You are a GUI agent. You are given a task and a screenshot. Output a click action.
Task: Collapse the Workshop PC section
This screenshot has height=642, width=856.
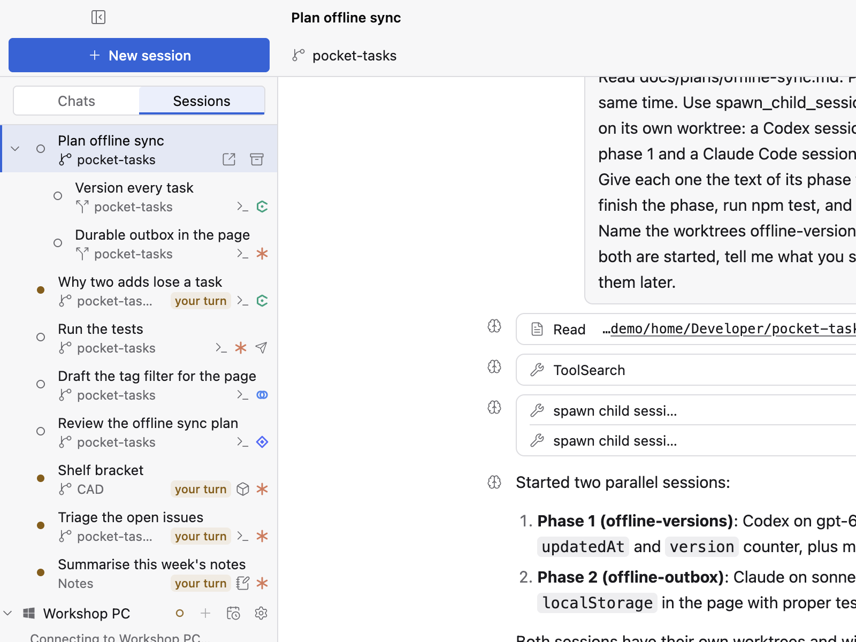click(7, 613)
